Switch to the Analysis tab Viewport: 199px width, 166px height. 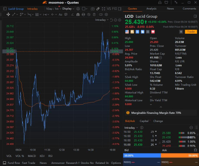tap(151, 9)
